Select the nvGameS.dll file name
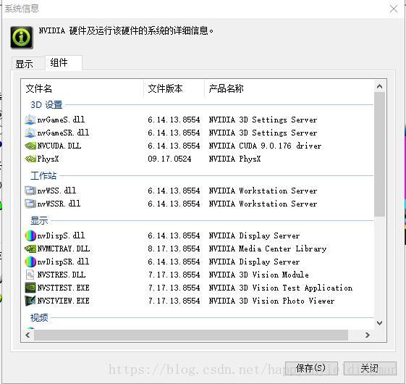 (61, 120)
